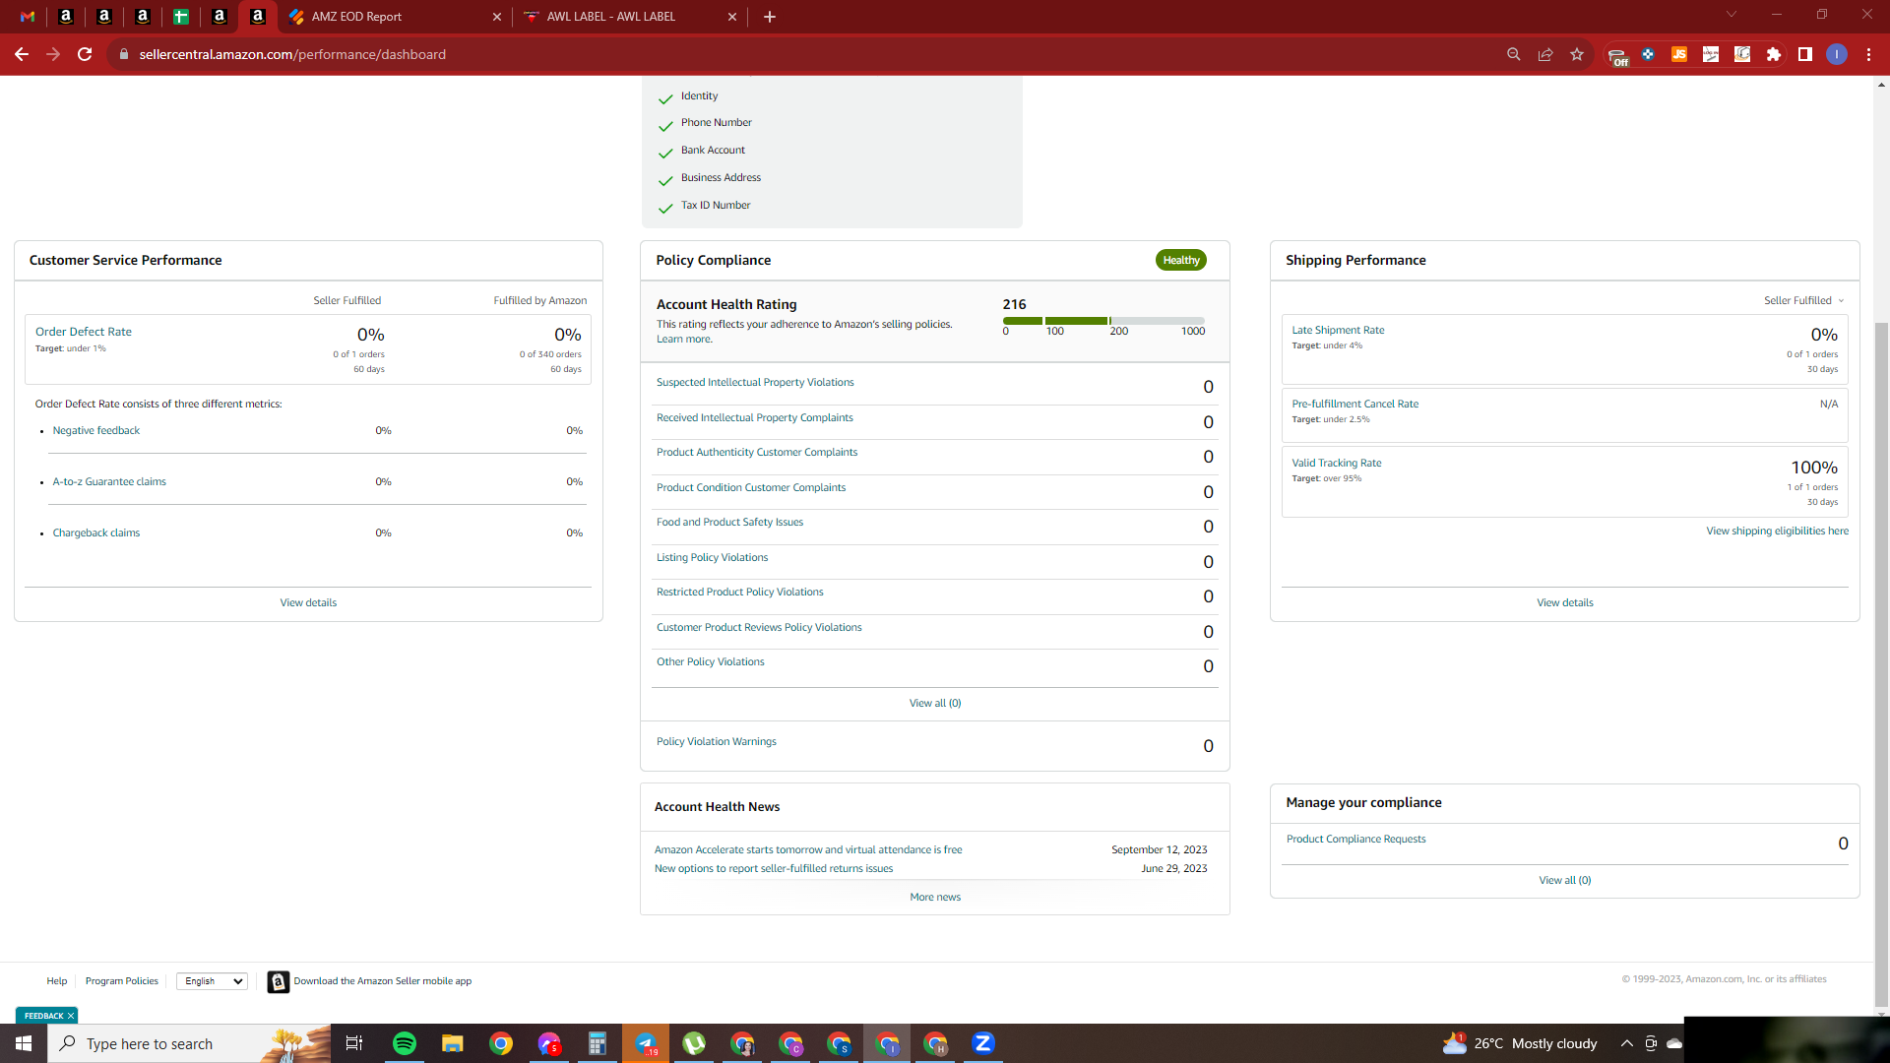
Task: Click the Help footer link
Action: coord(56,980)
